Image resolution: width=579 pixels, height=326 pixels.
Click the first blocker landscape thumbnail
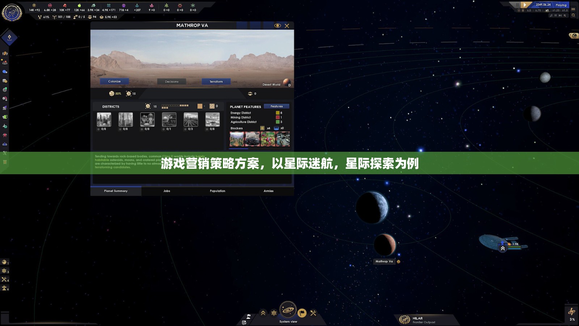pyautogui.click(x=237, y=139)
